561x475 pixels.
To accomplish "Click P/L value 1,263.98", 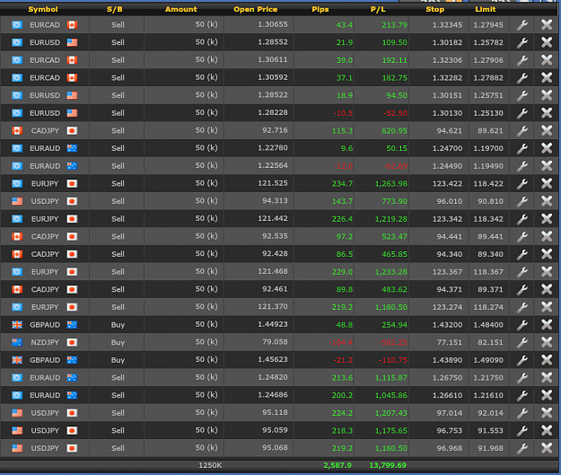I will pos(390,184).
